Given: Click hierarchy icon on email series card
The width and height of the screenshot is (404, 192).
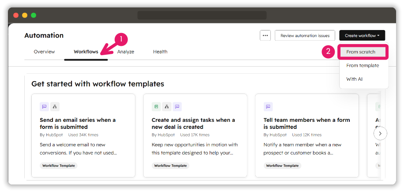Looking at the screenshot, I should tap(55, 106).
